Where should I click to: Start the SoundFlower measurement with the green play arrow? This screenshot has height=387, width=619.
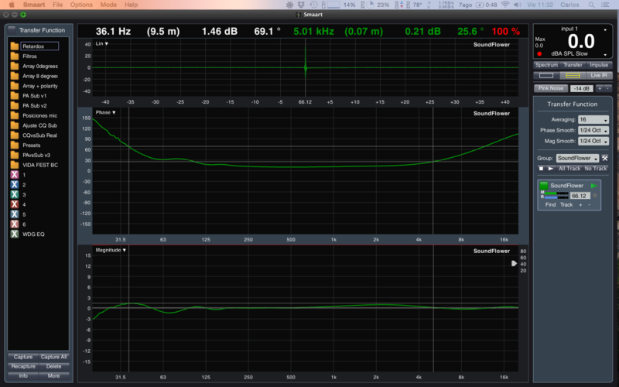click(593, 186)
